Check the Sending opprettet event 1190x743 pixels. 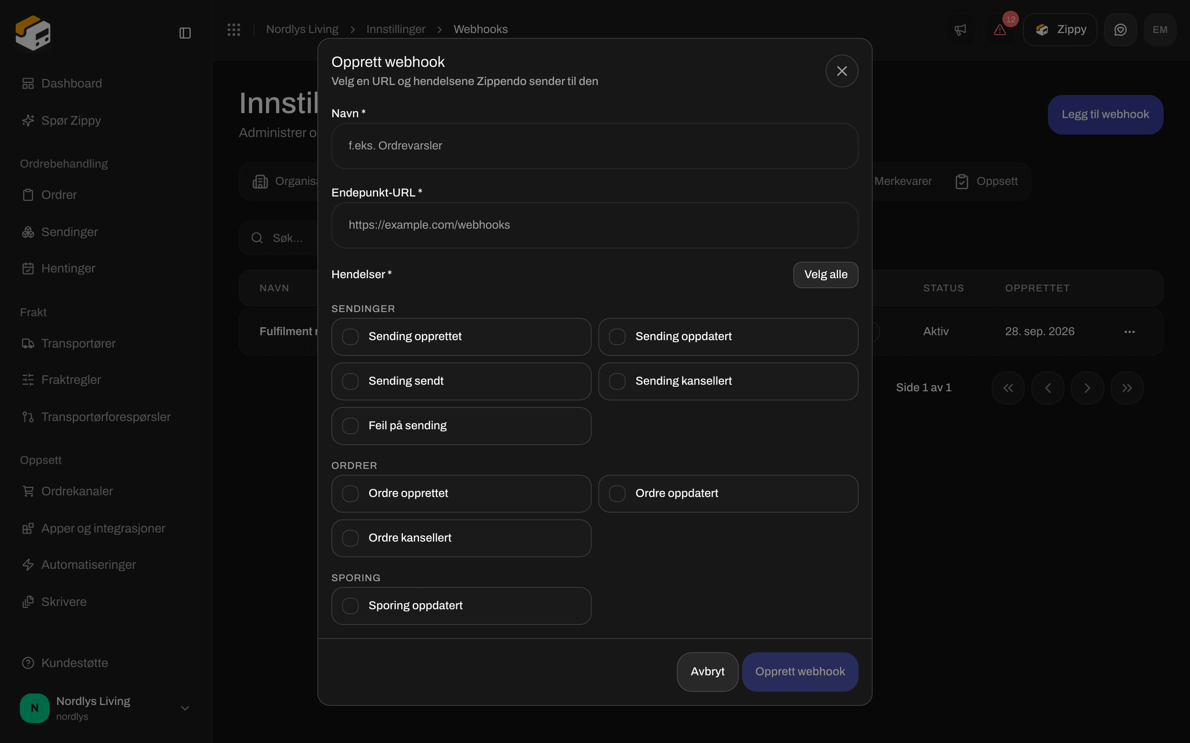coord(461,336)
